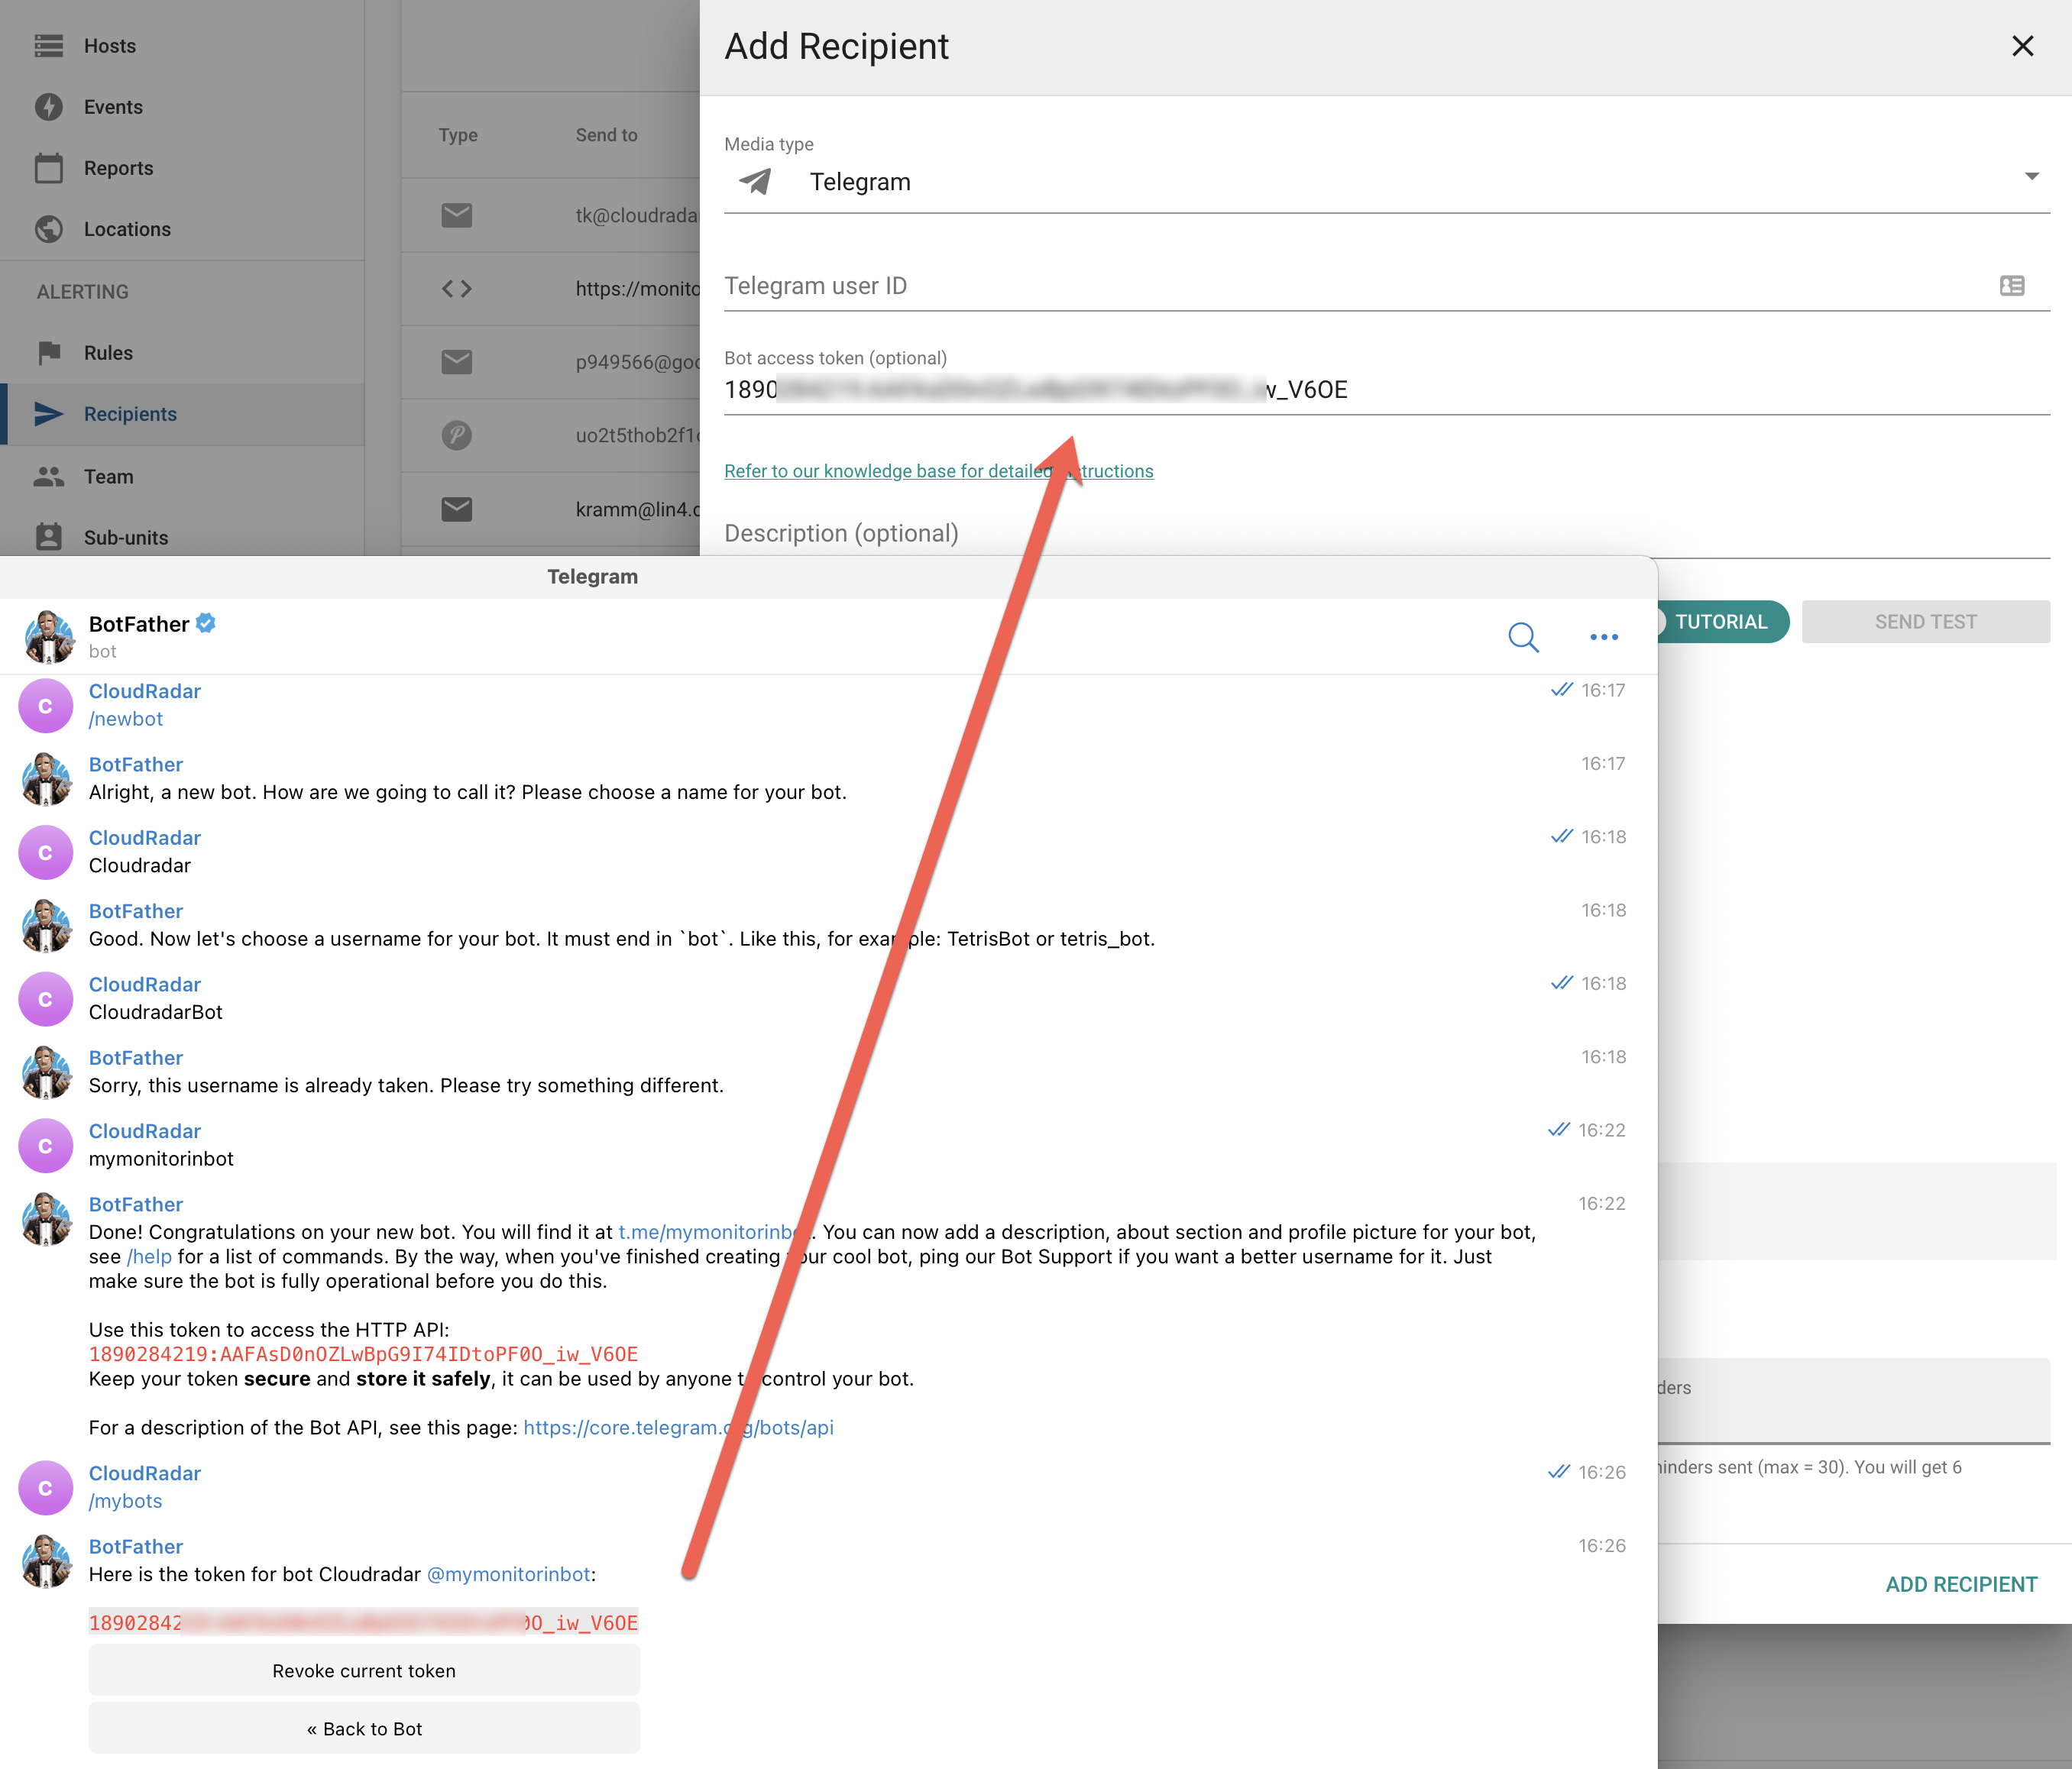This screenshot has width=2072, height=1769.
Task: Open the Telegram chat three-dots menu
Action: click(x=1604, y=637)
